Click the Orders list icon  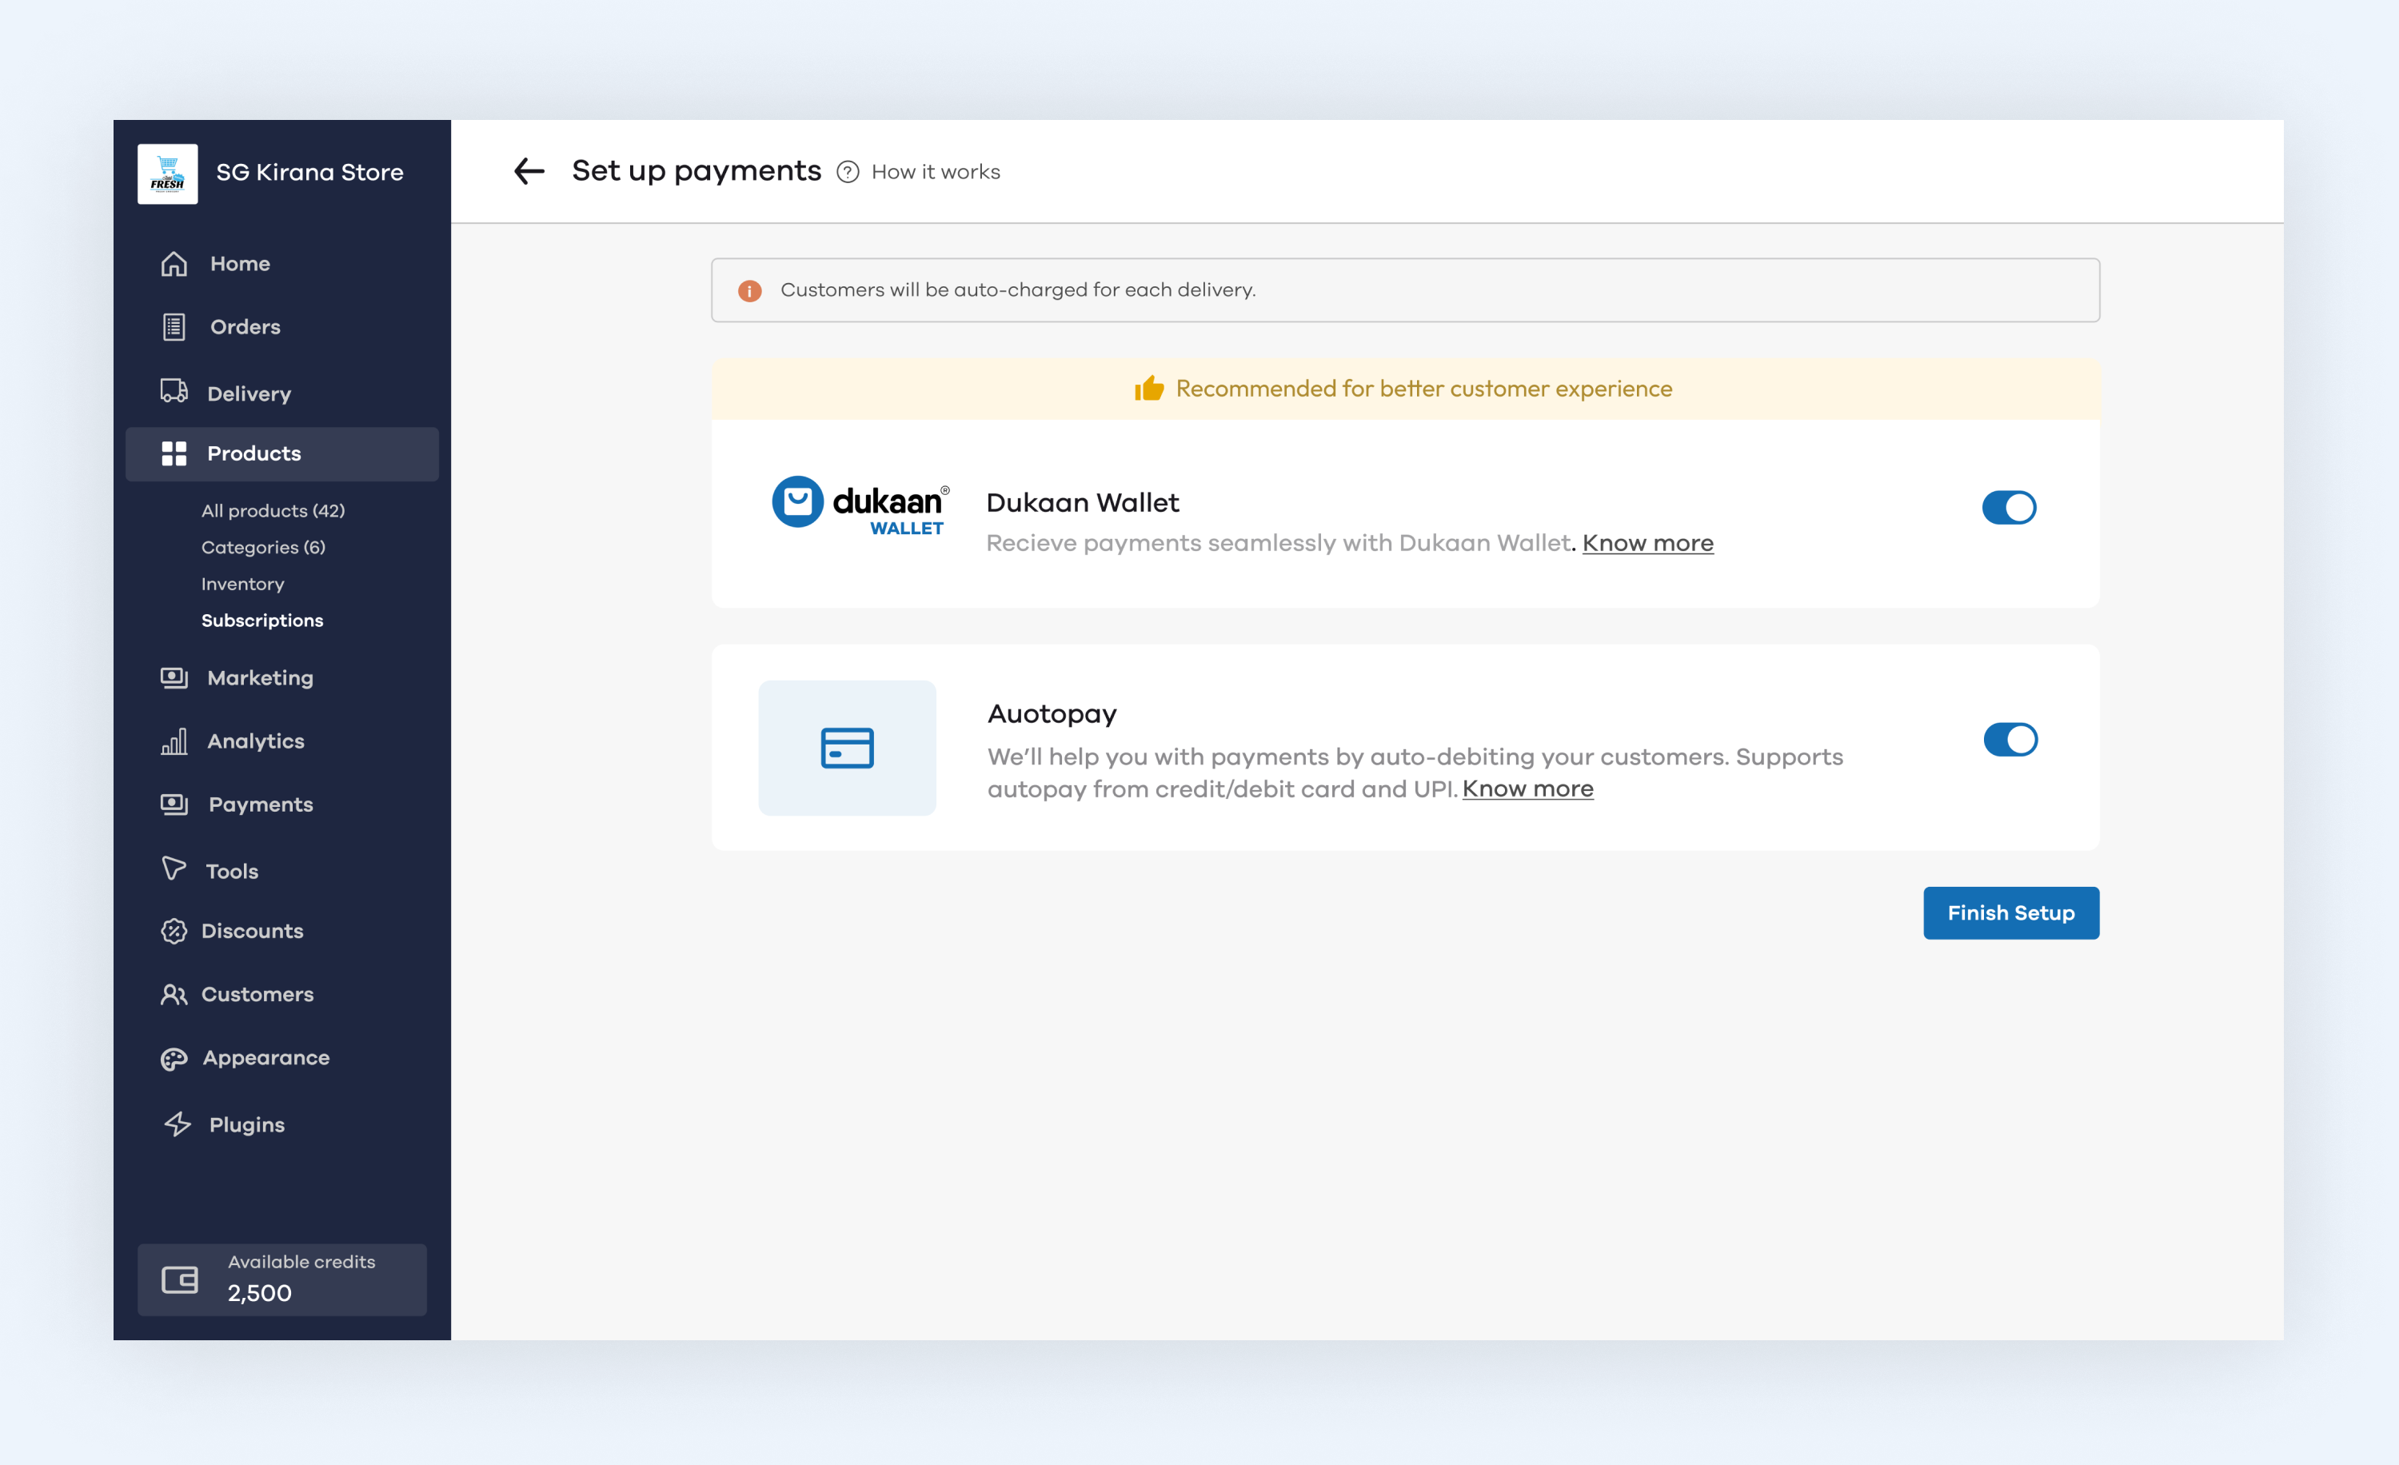(x=174, y=327)
